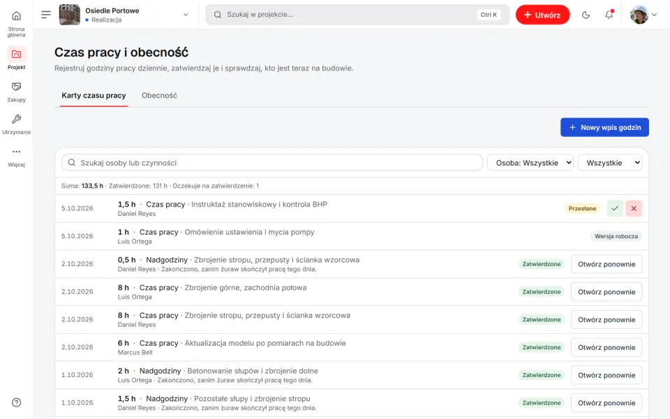This screenshot has width=670, height=419.
Task: Click the Suma: 133,5 h summary
Action: click(82, 186)
